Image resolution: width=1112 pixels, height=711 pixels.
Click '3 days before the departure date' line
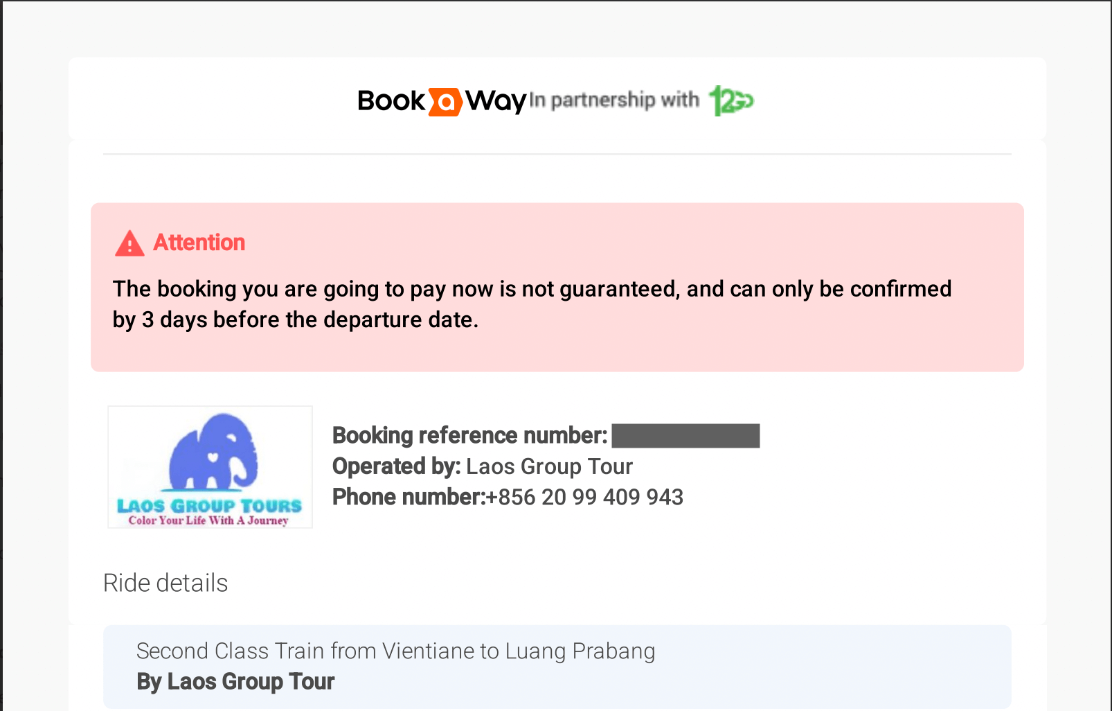pyautogui.click(x=296, y=319)
